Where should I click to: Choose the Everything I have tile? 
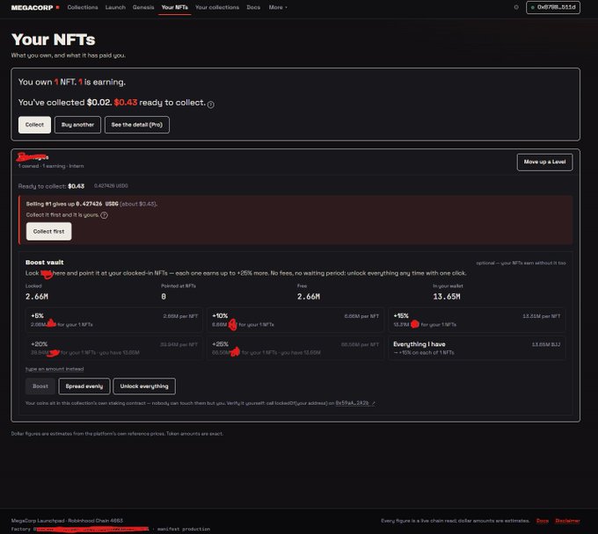477,348
